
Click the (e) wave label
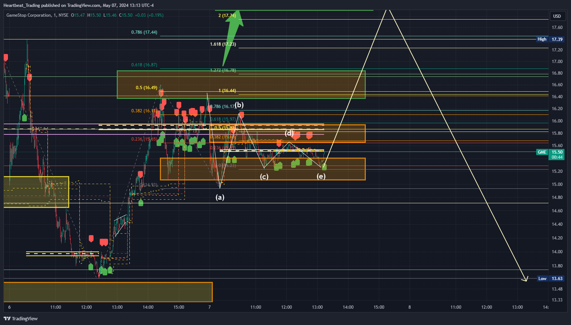(321, 176)
